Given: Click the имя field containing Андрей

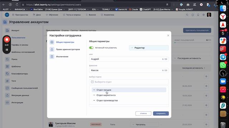Looking at the screenshot, I should (x=129, y=59).
